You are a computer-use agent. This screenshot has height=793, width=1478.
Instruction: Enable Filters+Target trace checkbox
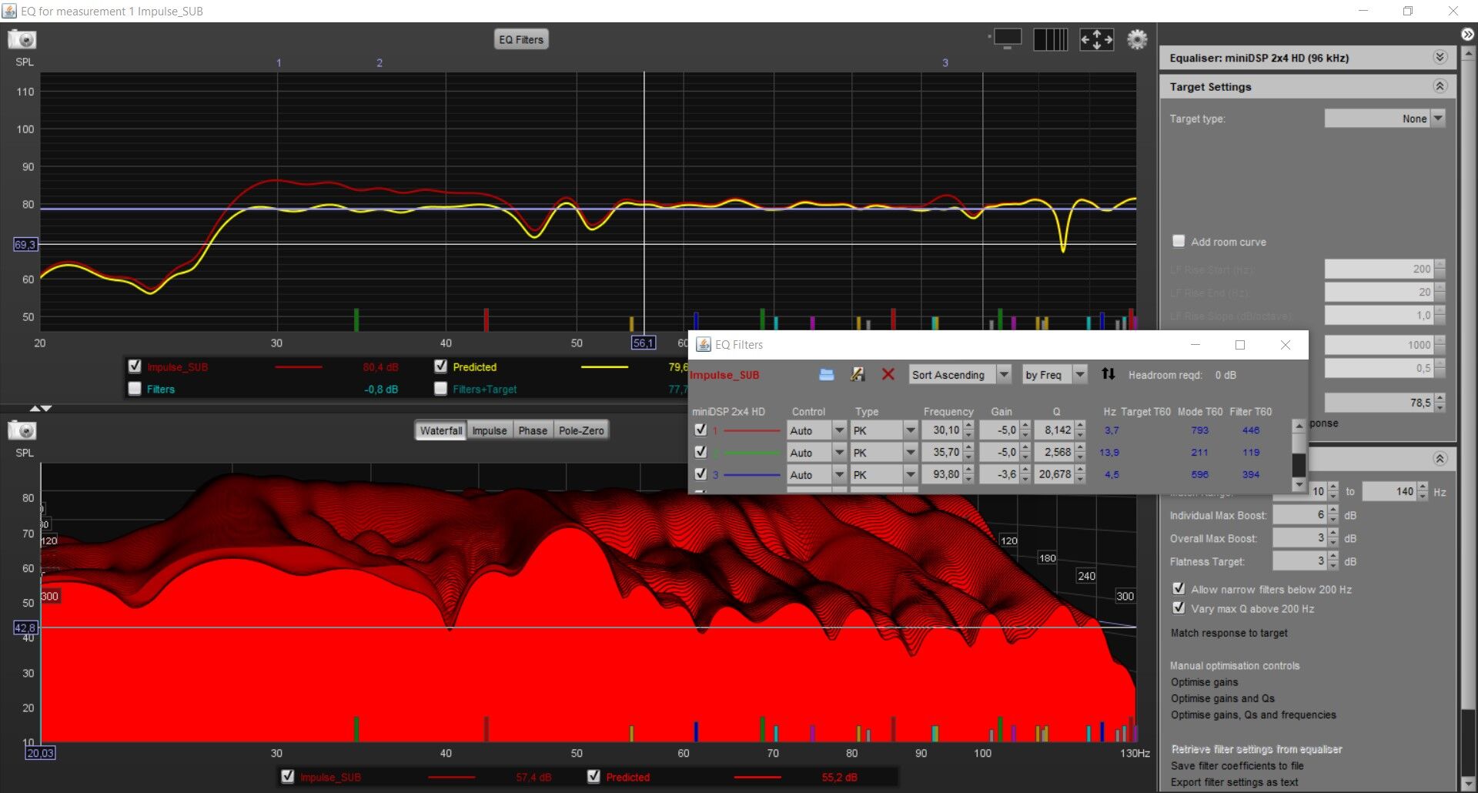point(440,389)
